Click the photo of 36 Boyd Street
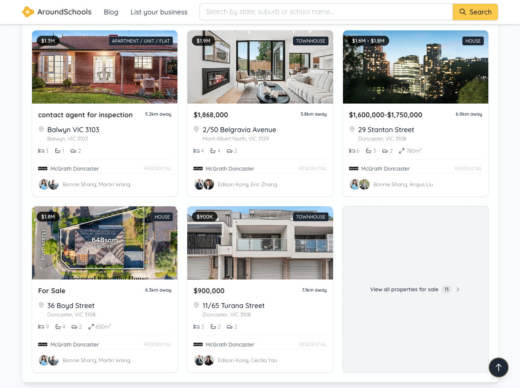Viewport: 520px width, 388px height. pos(105,243)
